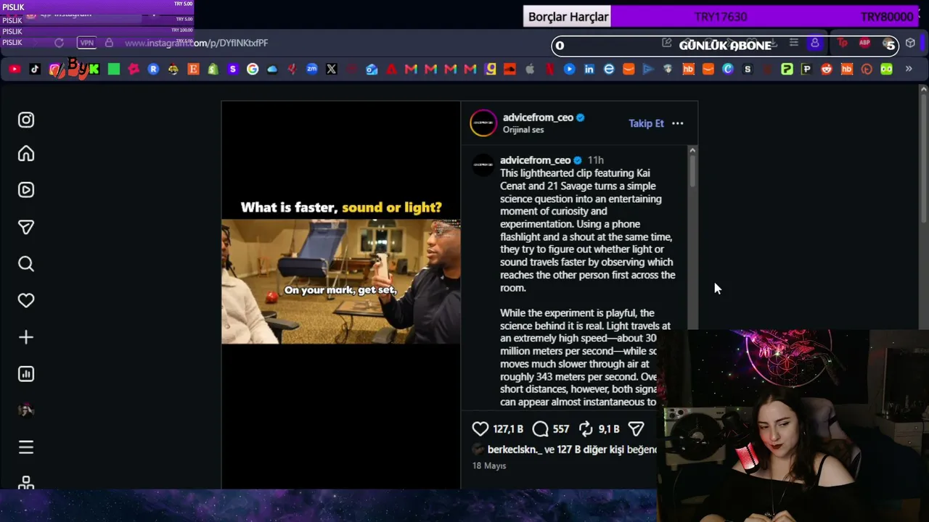Open the profile avatar in the sidebar

[x=26, y=410]
